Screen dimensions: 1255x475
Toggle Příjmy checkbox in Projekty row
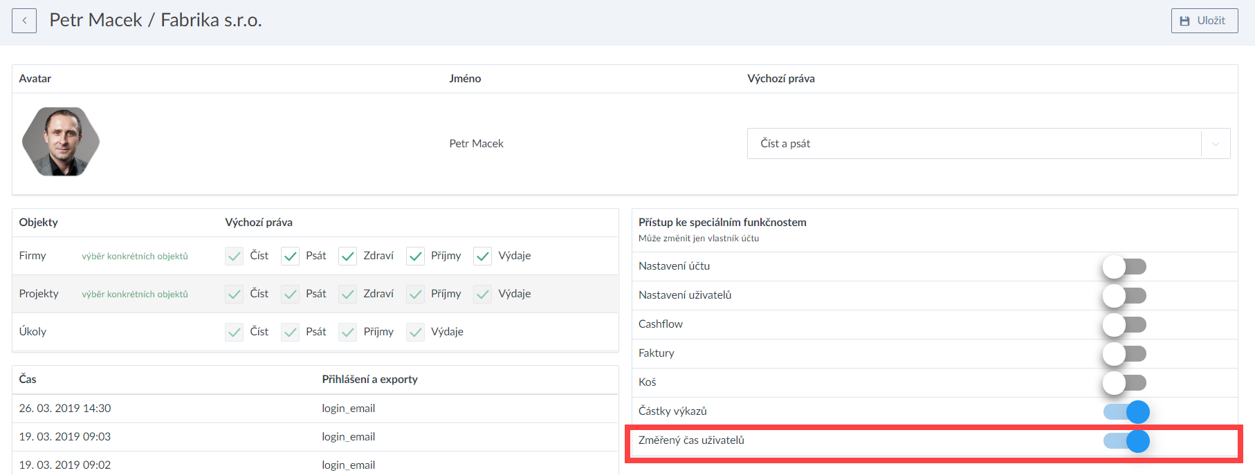pos(415,295)
